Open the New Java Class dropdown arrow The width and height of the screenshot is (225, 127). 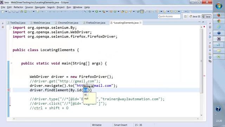[118, 12]
